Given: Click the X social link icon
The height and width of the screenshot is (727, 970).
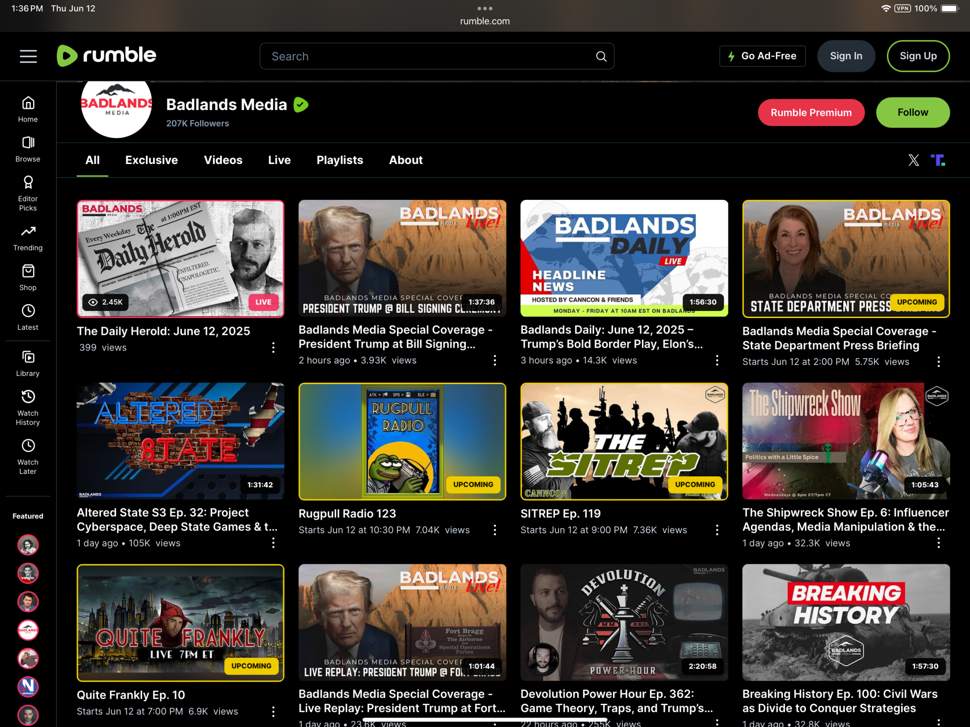Looking at the screenshot, I should tap(914, 160).
